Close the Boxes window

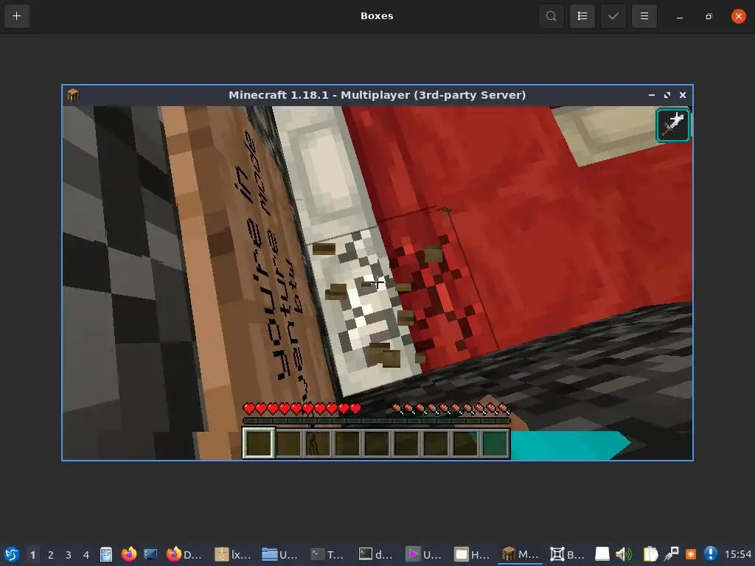point(738,16)
